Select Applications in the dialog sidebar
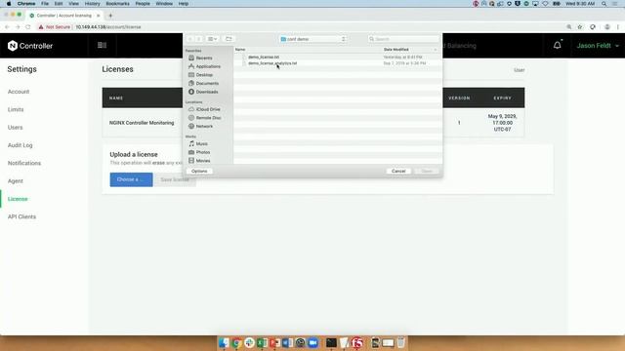 [208, 66]
